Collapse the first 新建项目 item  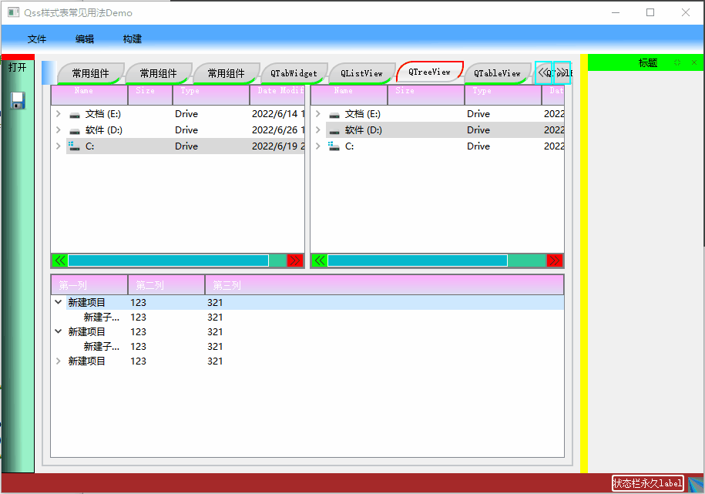59,302
